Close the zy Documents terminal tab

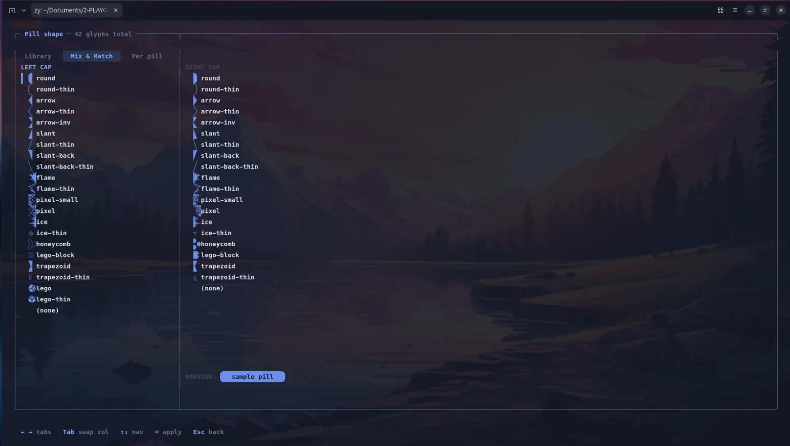116,10
